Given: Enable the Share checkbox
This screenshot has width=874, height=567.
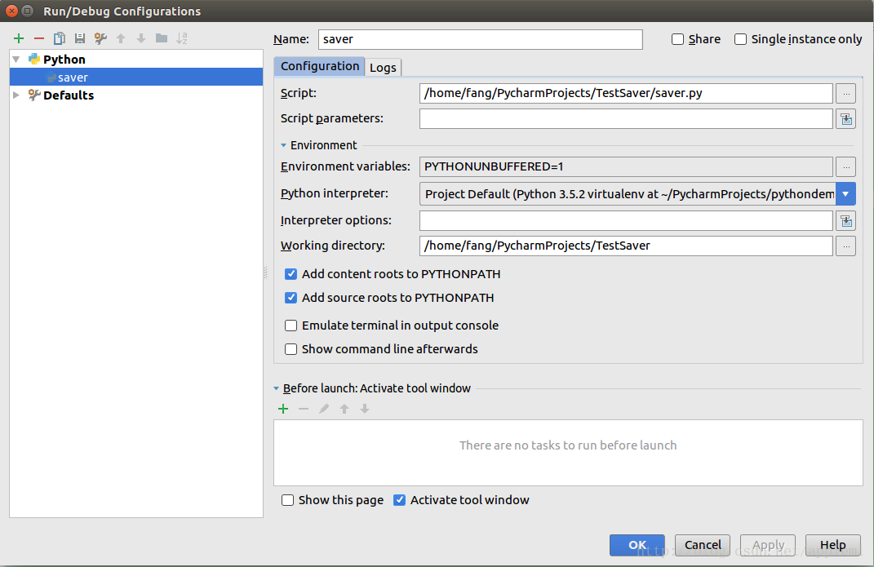Looking at the screenshot, I should [x=677, y=39].
